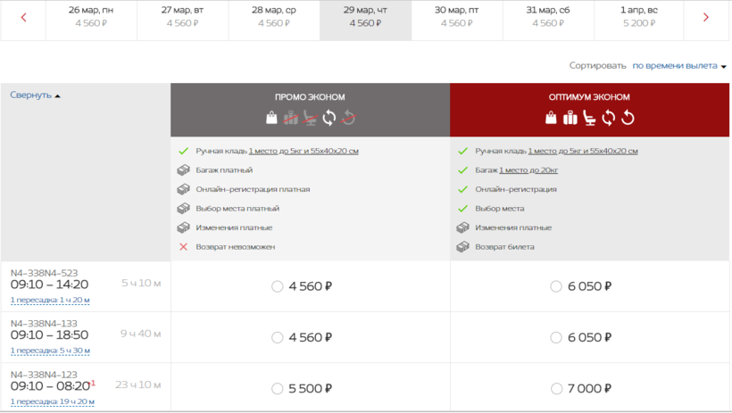The width and height of the screenshot is (732, 413).
Task: Click the suitcase baggage icon under Оптимум Эконом
Action: (x=570, y=117)
